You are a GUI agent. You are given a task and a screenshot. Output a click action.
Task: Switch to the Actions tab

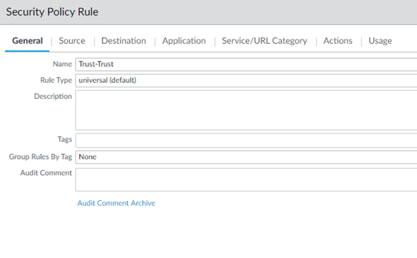(338, 40)
